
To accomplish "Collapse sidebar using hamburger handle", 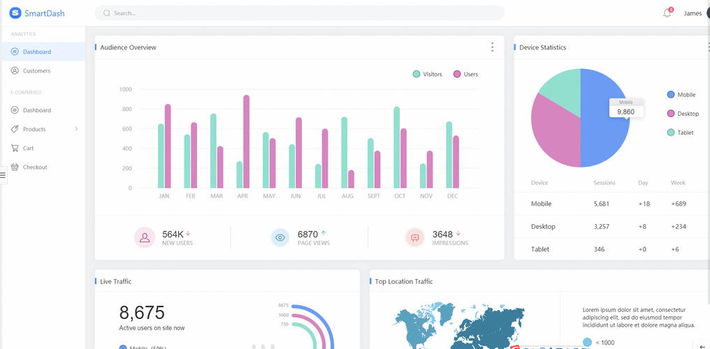I will (x=3, y=174).
